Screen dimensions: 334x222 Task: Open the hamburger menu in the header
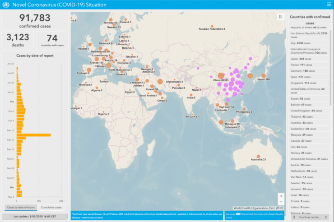(x=328, y=5)
